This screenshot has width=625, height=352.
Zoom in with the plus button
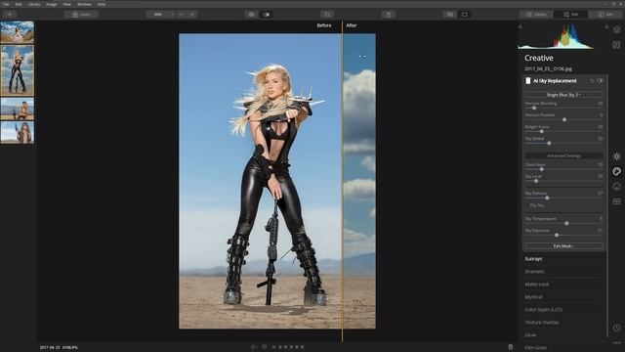192,15
